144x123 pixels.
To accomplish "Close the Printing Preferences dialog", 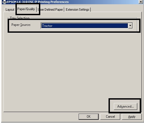I will 141,2.
